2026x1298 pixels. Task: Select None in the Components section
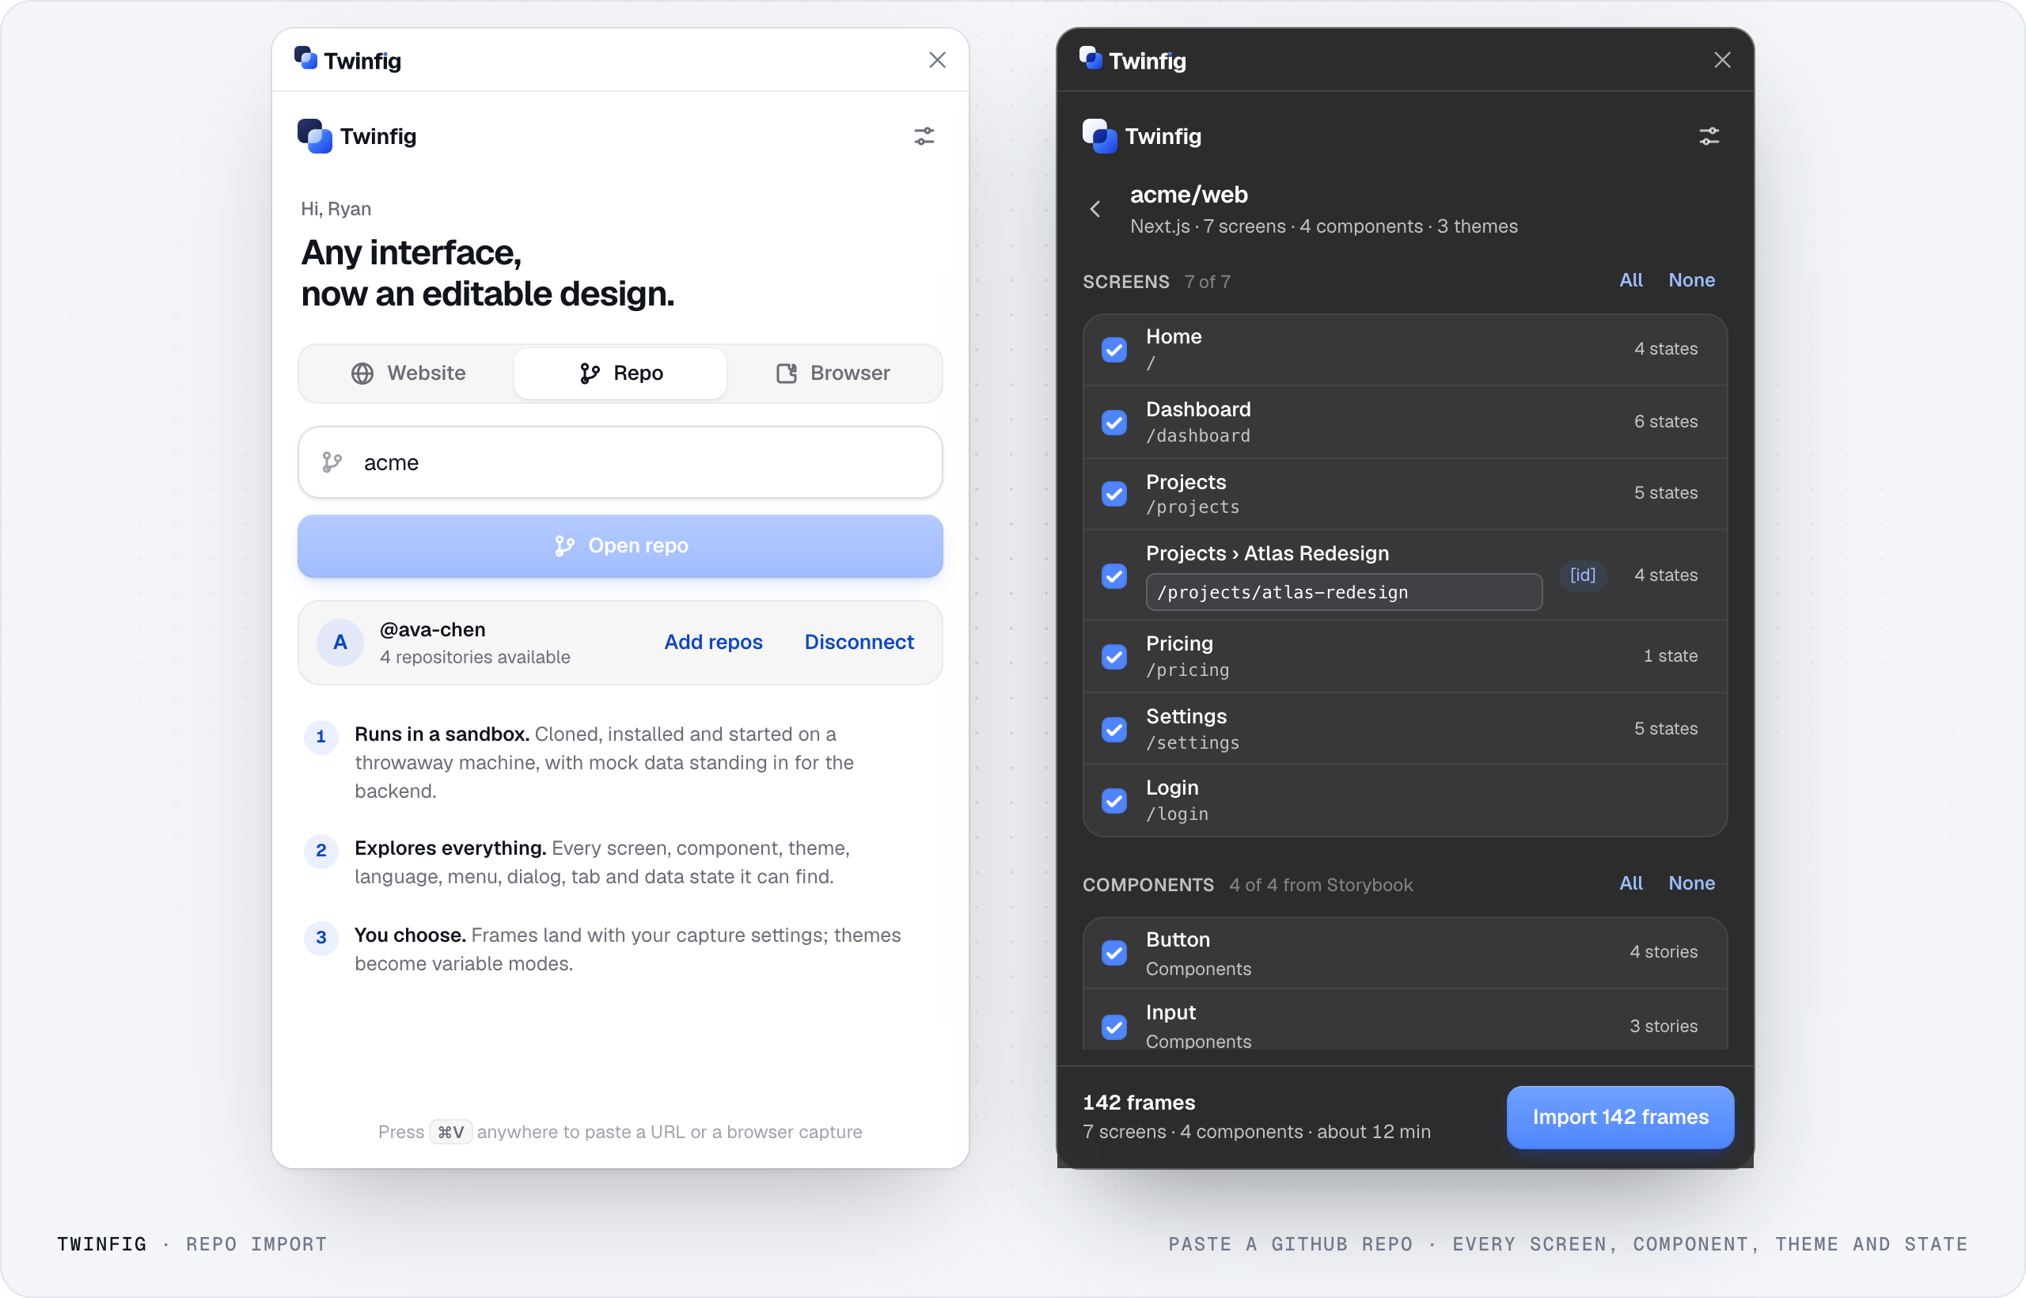[x=1690, y=883]
